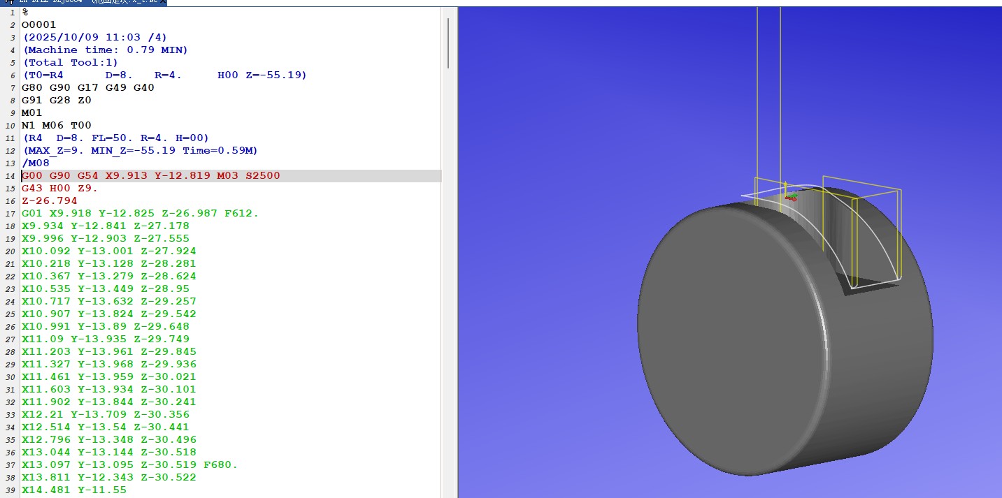Click the /M08 coolant line
1002x498 pixels.
pos(35,163)
